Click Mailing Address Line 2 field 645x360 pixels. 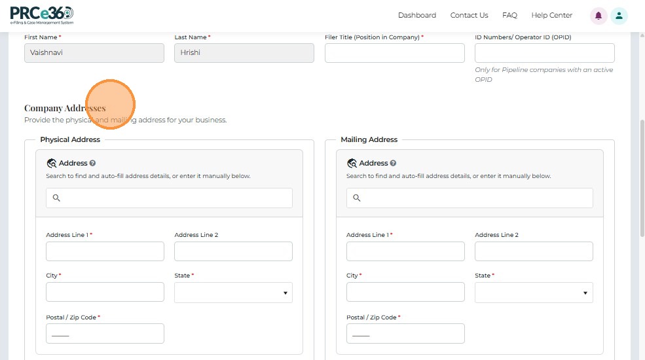tap(534, 251)
